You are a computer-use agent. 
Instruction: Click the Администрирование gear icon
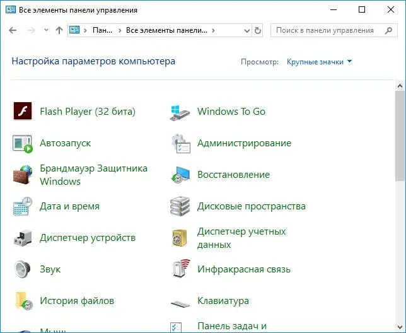[x=180, y=143]
